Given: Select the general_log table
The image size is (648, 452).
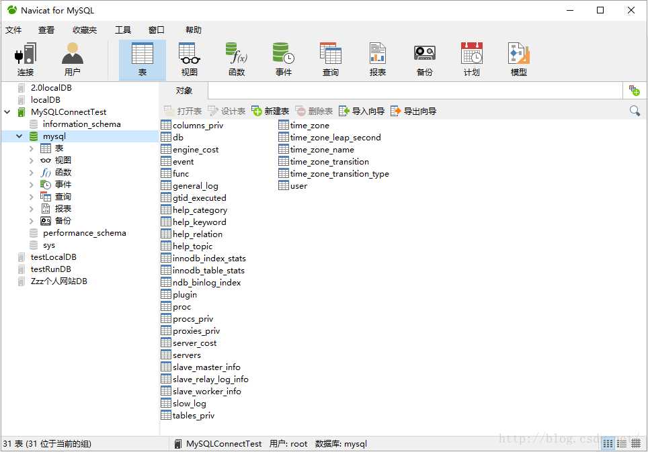Looking at the screenshot, I should (x=195, y=186).
